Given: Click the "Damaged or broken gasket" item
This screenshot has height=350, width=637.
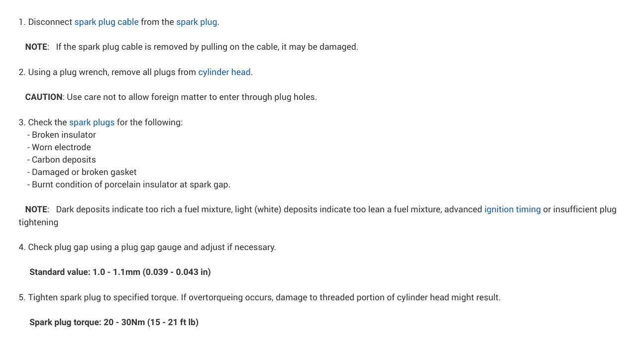Looking at the screenshot, I should click(x=84, y=172).
